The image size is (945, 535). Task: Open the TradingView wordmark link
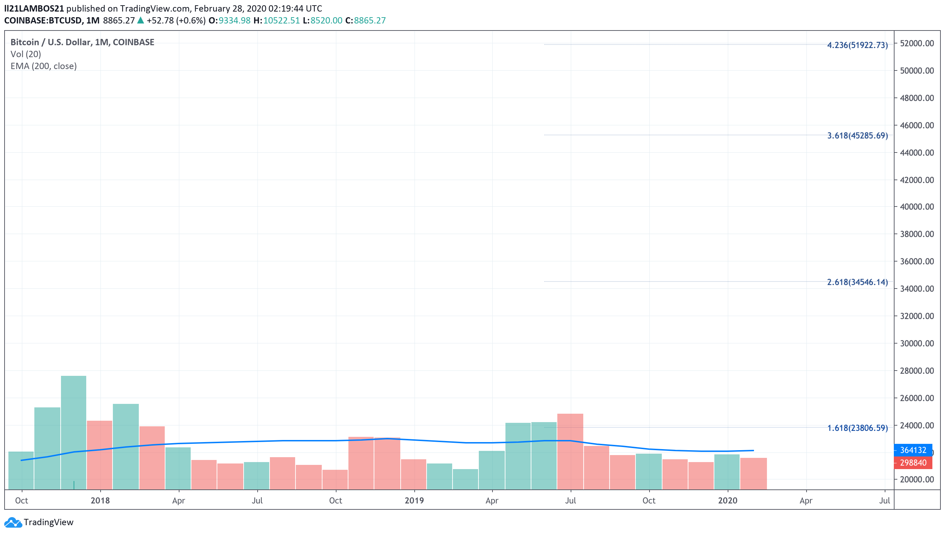48,522
